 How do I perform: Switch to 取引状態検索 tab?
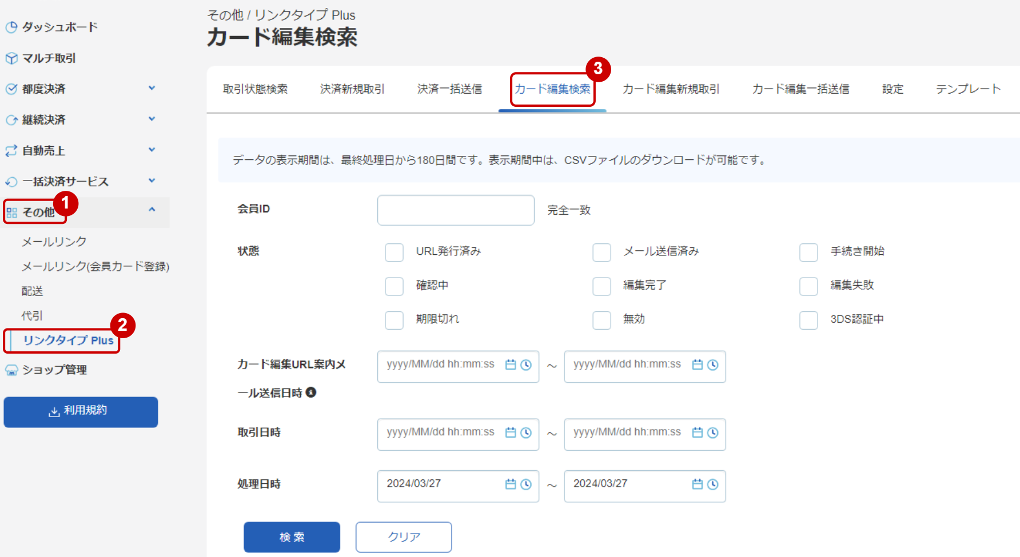255,89
